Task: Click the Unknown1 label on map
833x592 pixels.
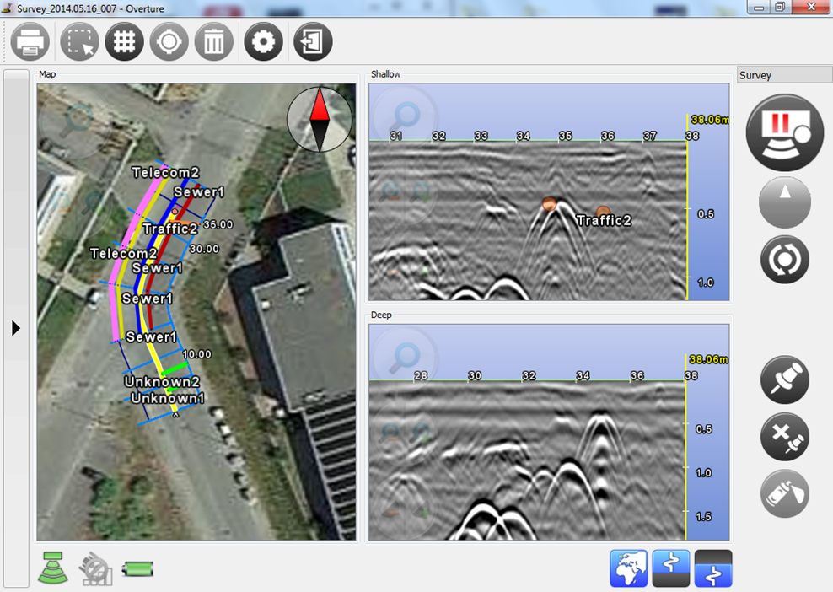Action: tap(168, 398)
